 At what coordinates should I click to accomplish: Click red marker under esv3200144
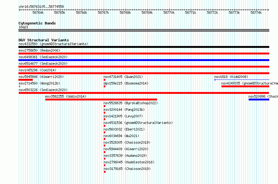point(104,113)
